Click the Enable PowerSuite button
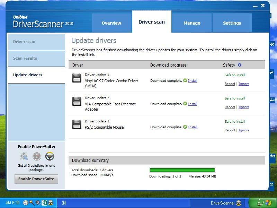Image resolution: width=277 pixels, height=208 pixels. [36, 179]
